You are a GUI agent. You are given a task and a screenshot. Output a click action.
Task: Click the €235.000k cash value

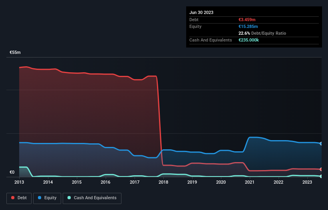[x=248, y=40]
